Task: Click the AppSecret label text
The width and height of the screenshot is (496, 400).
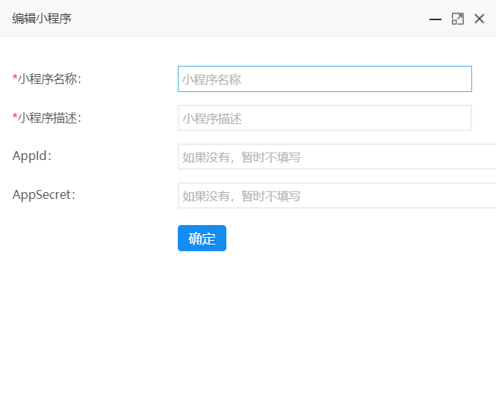Action: [x=44, y=195]
